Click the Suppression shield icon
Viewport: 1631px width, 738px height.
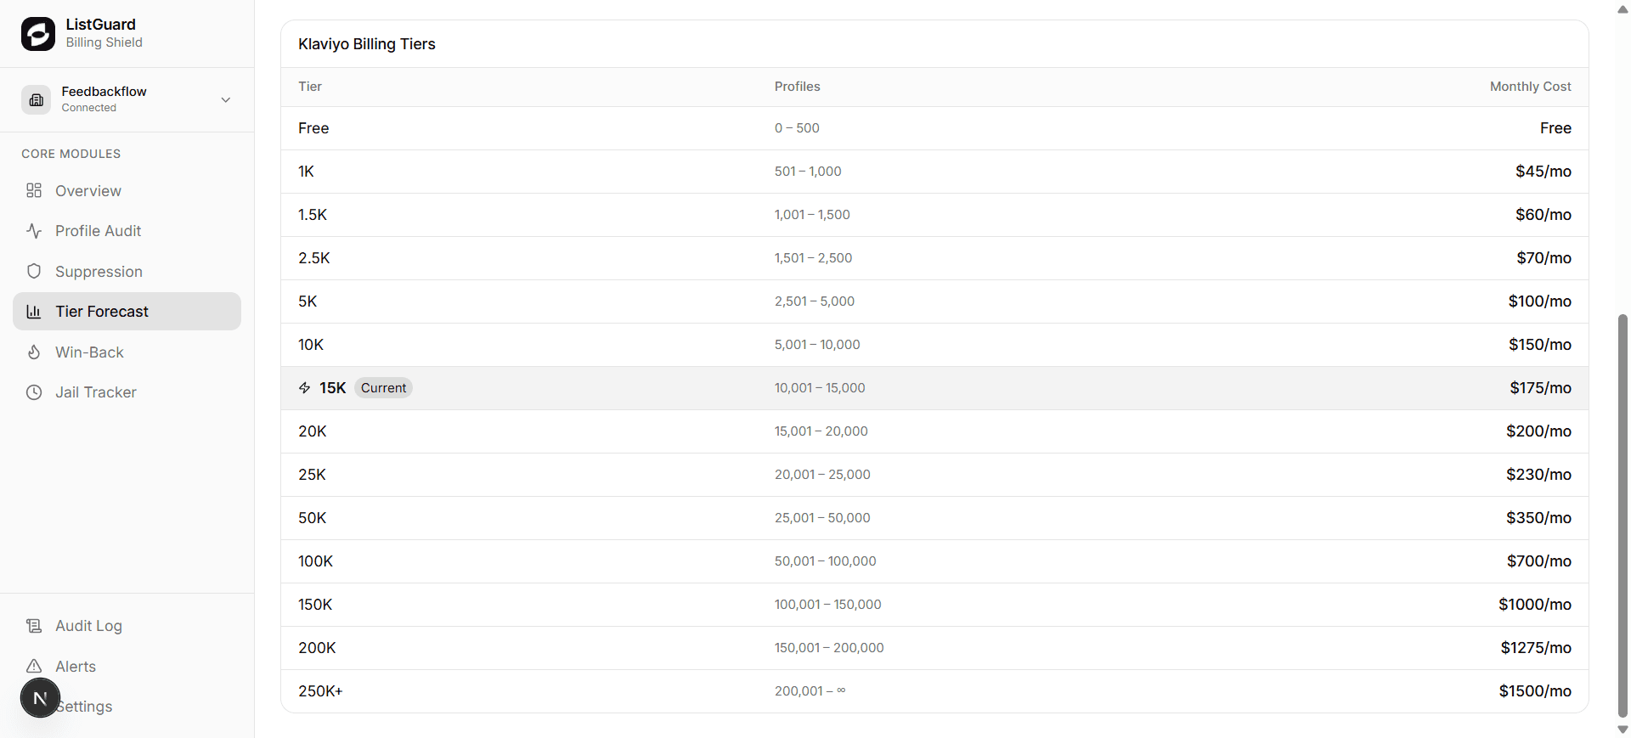tap(34, 271)
